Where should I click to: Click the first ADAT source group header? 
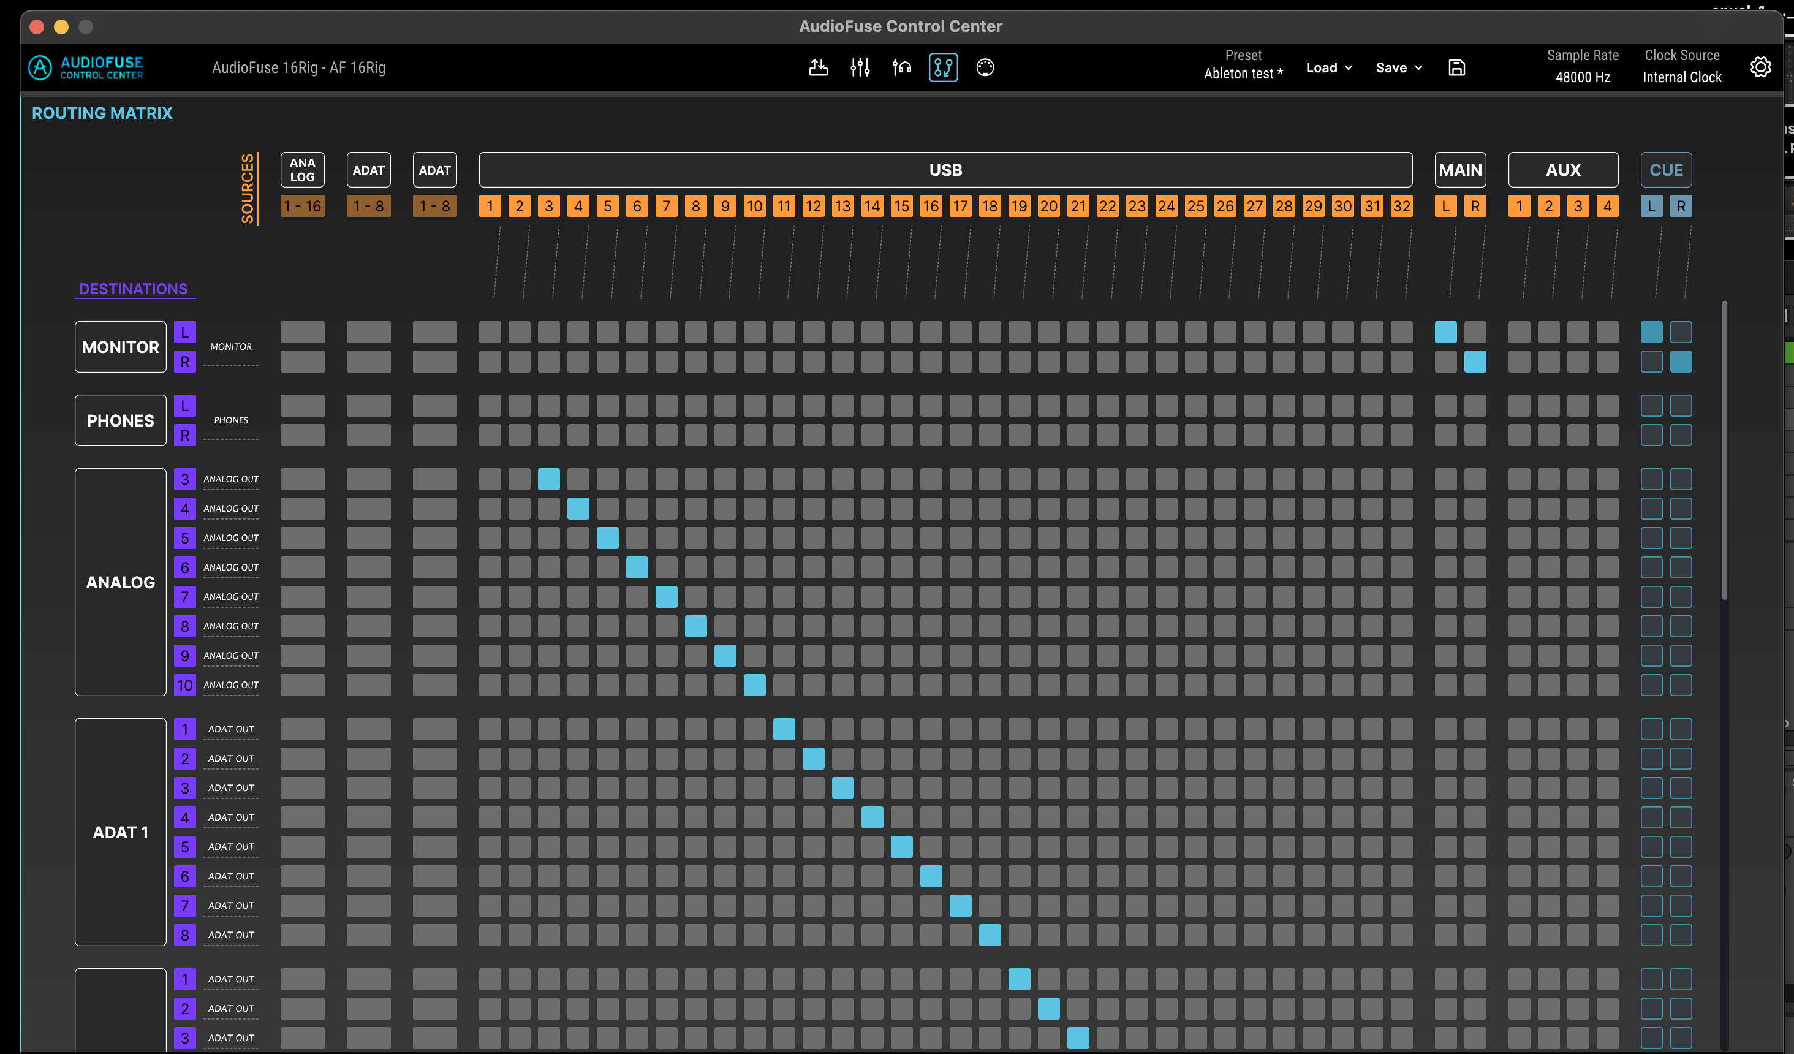pyautogui.click(x=369, y=170)
